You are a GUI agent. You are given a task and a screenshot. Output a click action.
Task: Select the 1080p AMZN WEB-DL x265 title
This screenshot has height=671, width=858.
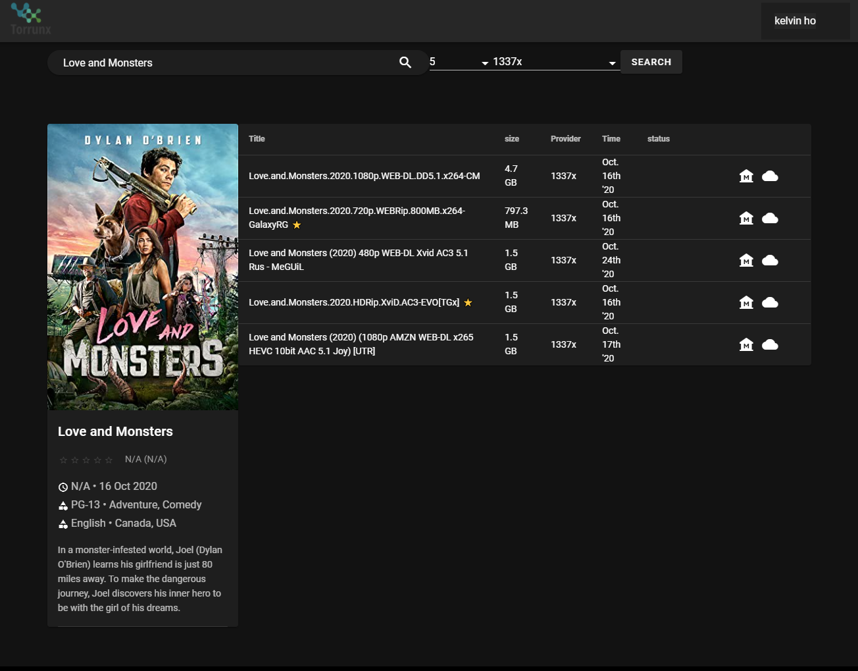click(x=361, y=344)
